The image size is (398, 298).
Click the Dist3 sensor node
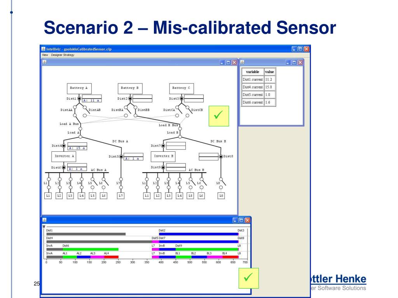tap(182, 99)
